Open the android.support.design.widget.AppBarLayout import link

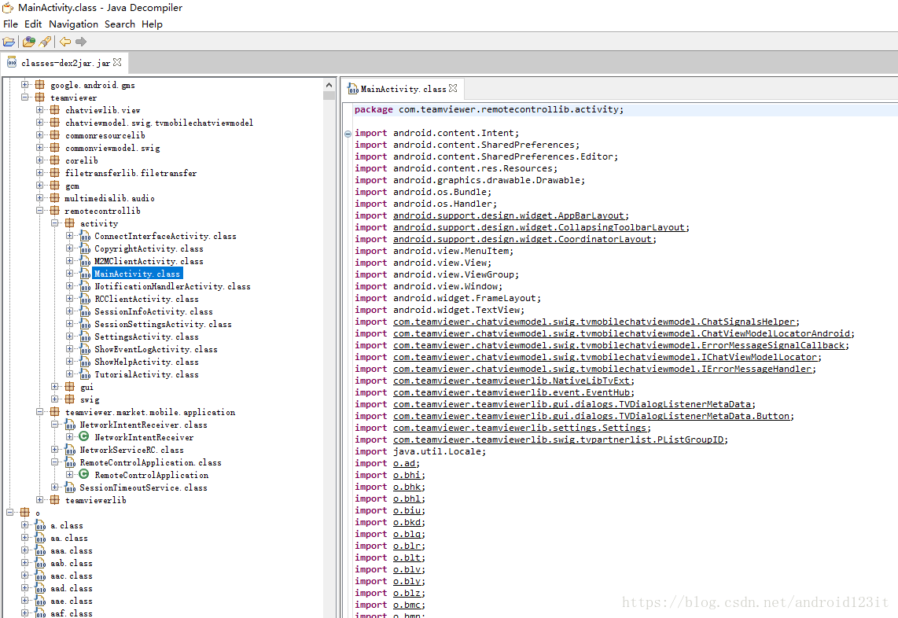click(509, 215)
